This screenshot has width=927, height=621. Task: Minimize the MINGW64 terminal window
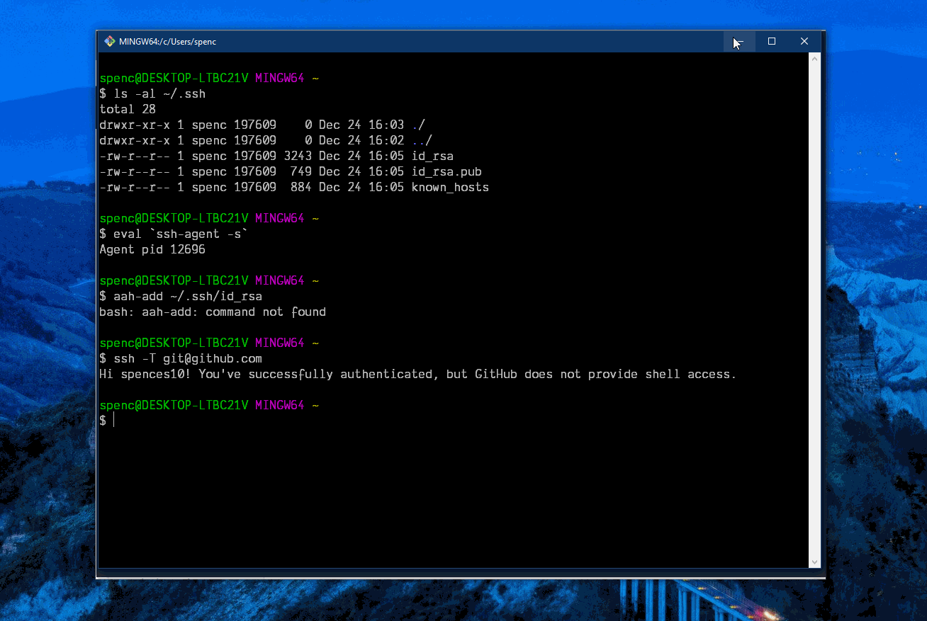(739, 42)
